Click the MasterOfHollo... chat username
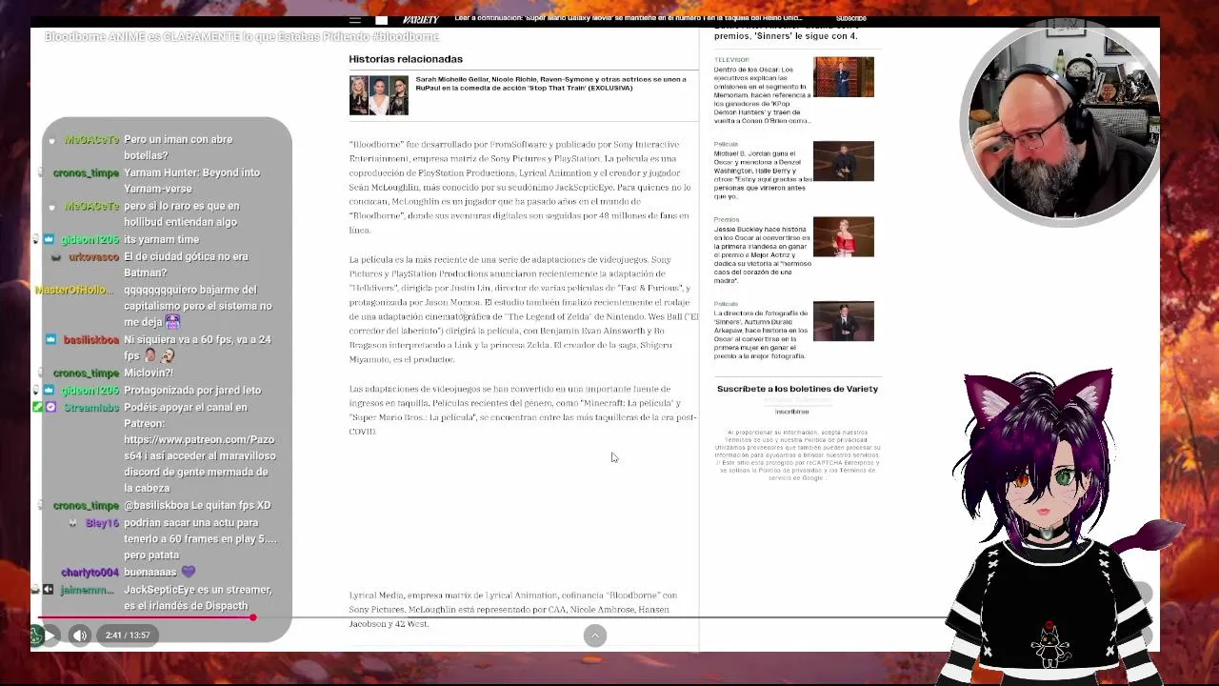Image resolution: width=1219 pixels, height=686 pixels. tap(74, 290)
